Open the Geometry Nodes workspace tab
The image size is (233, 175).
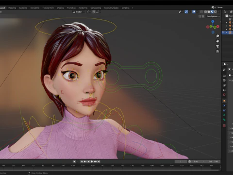coord(111,8)
